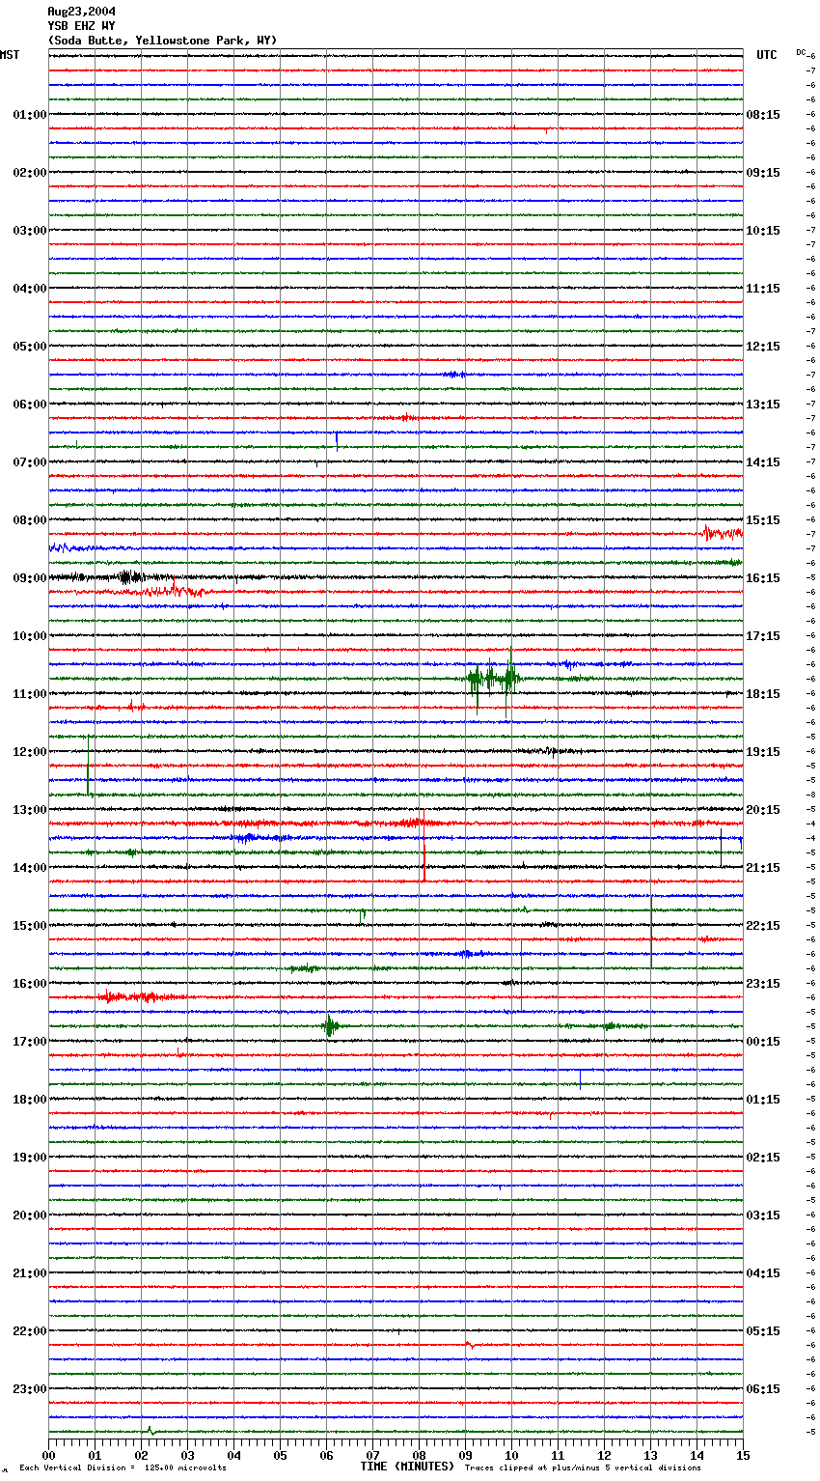This screenshot has height=1481, width=820.
Task: Click the large green seismic burst near 10:45 MST
Action: pyautogui.click(x=494, y=680)
